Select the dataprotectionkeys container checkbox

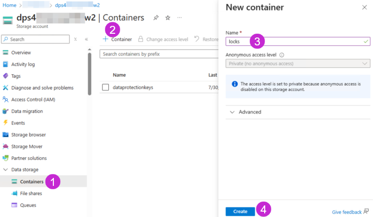pos(105,87)
